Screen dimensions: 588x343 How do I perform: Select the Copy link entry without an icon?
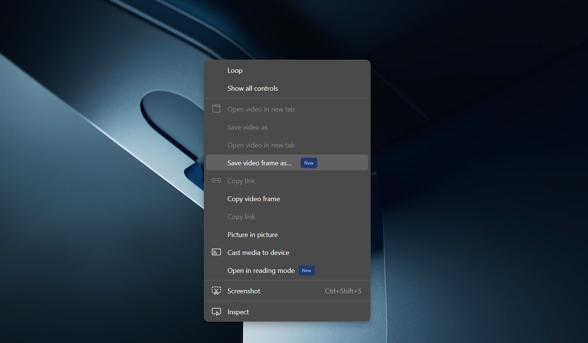tap(241, 217)
